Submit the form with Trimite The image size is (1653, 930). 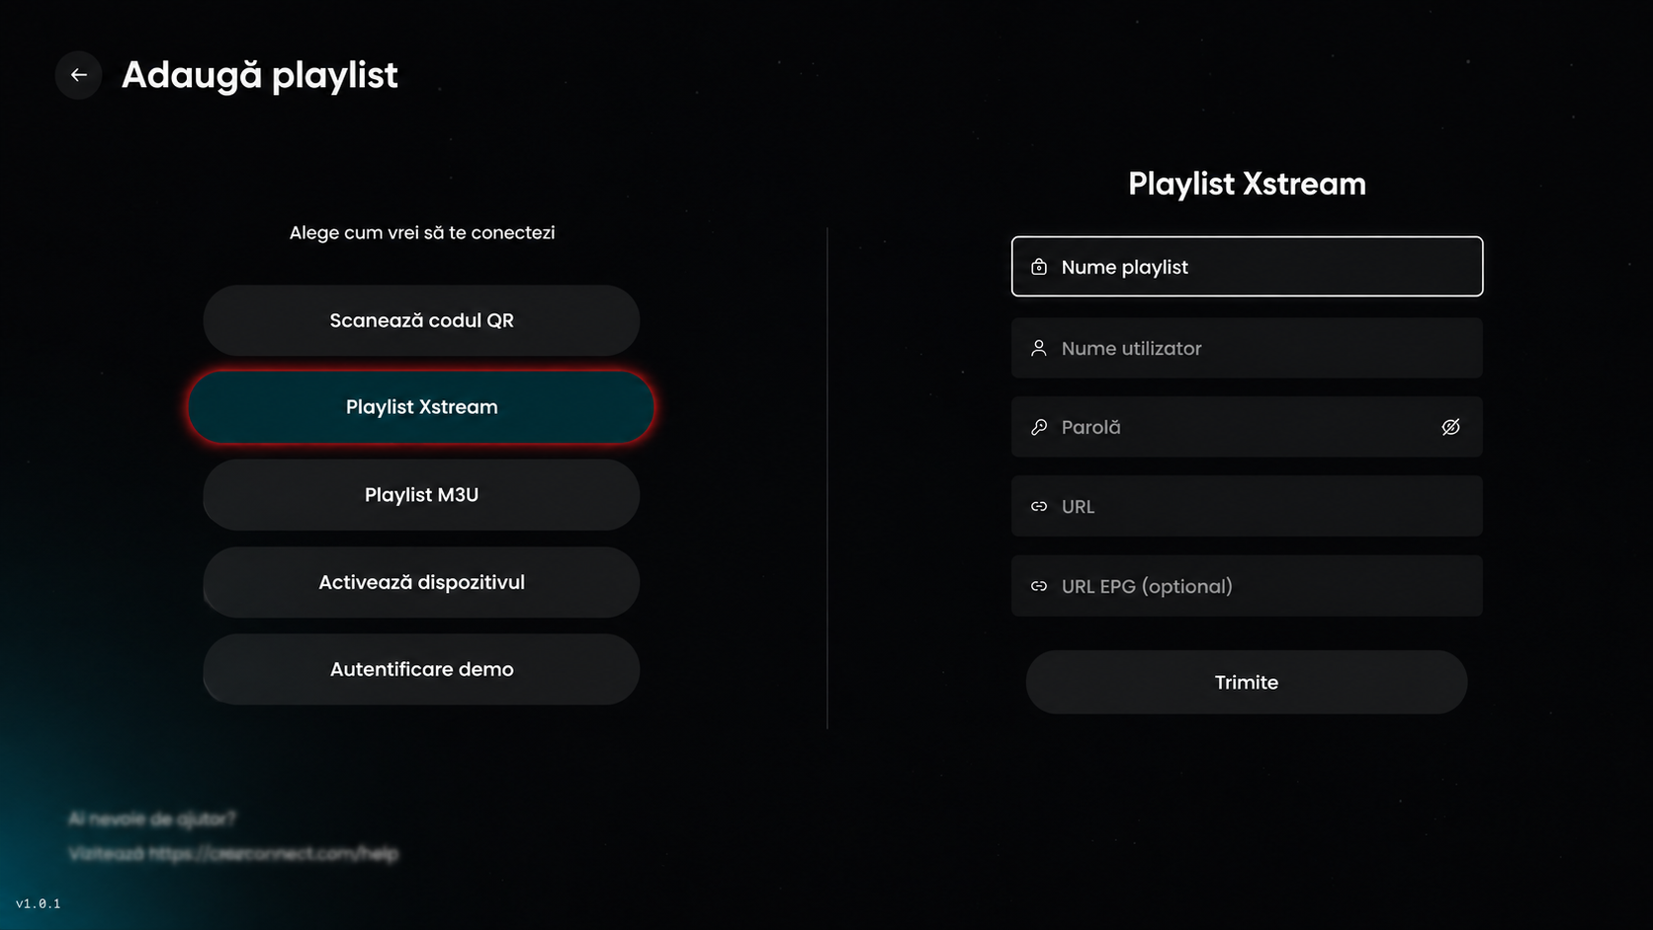pyautogui.click(x=1246, y=682)
